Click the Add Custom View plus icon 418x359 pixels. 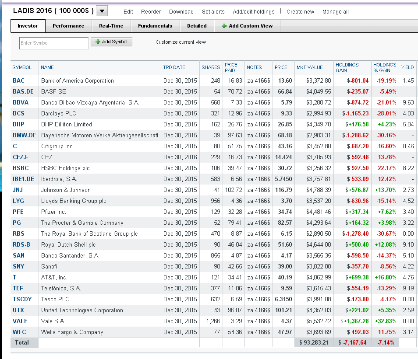[x=224, y=26]
